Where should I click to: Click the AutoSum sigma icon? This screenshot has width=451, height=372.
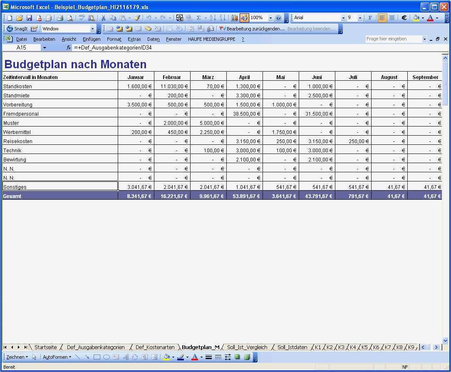point(198,18)
